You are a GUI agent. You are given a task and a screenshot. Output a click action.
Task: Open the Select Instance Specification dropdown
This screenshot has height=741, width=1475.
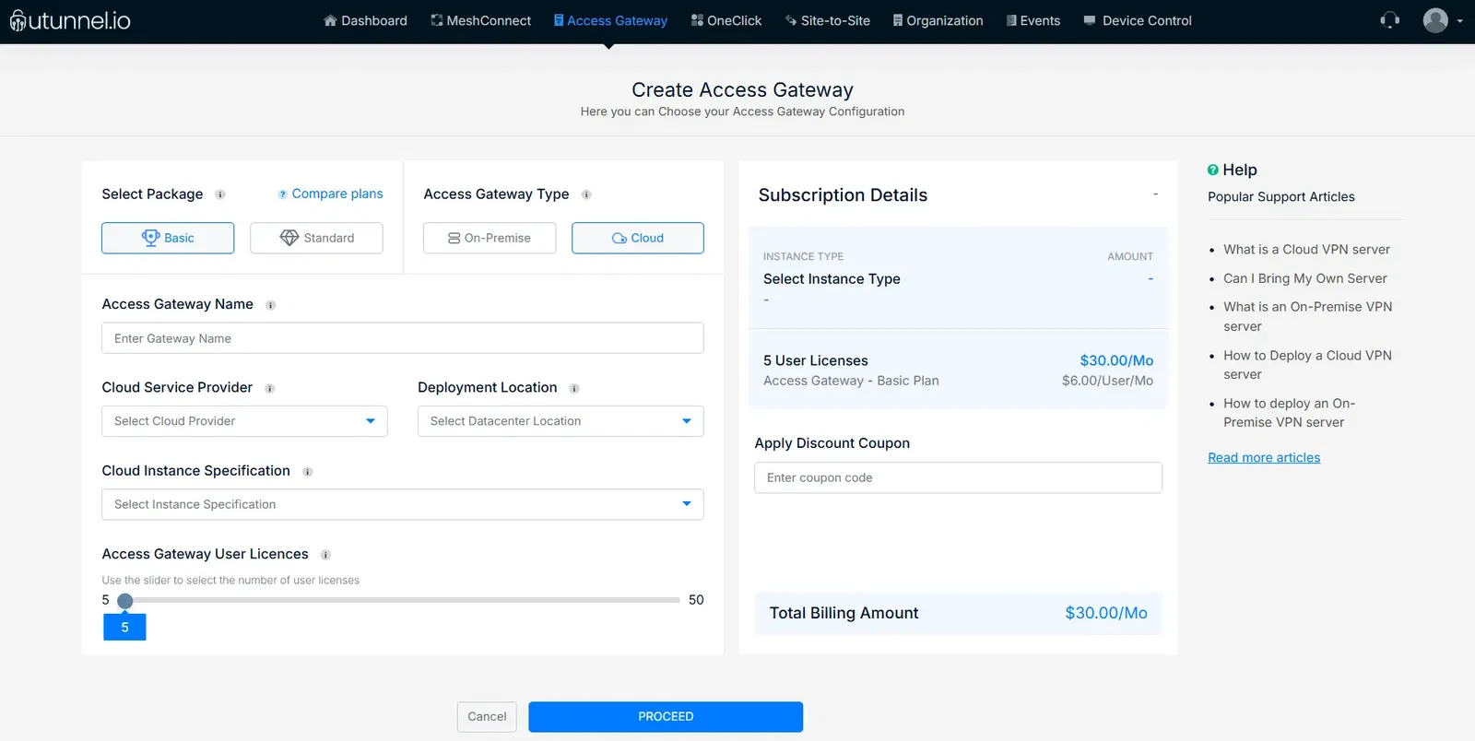[403, 504]
